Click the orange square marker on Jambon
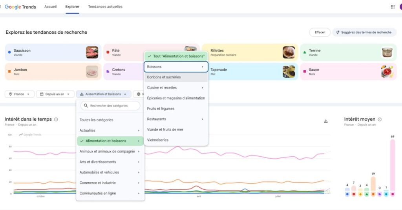 (9, 71)
